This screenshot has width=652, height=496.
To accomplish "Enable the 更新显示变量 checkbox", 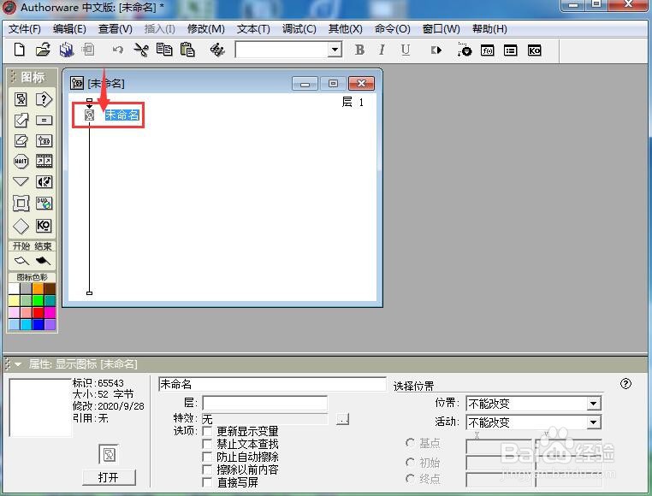I will pos(207,431).
